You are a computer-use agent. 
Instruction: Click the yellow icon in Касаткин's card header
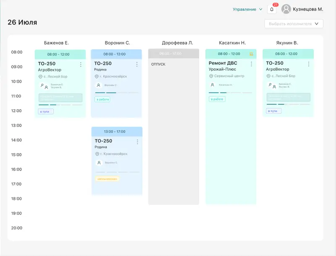click(x=251, y=54)
